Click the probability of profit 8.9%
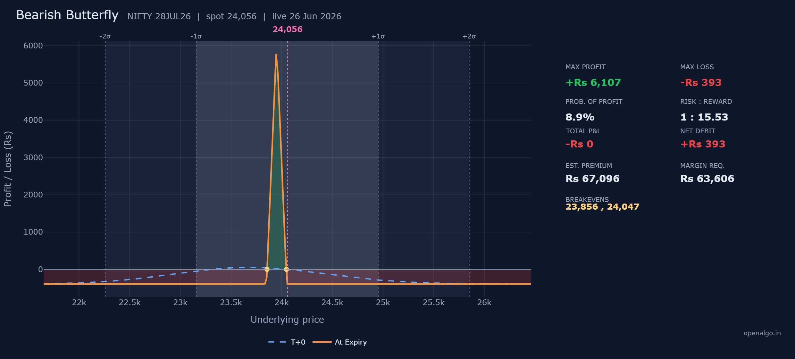The height and width of the screenshot is (359, 795). point(580,117)
